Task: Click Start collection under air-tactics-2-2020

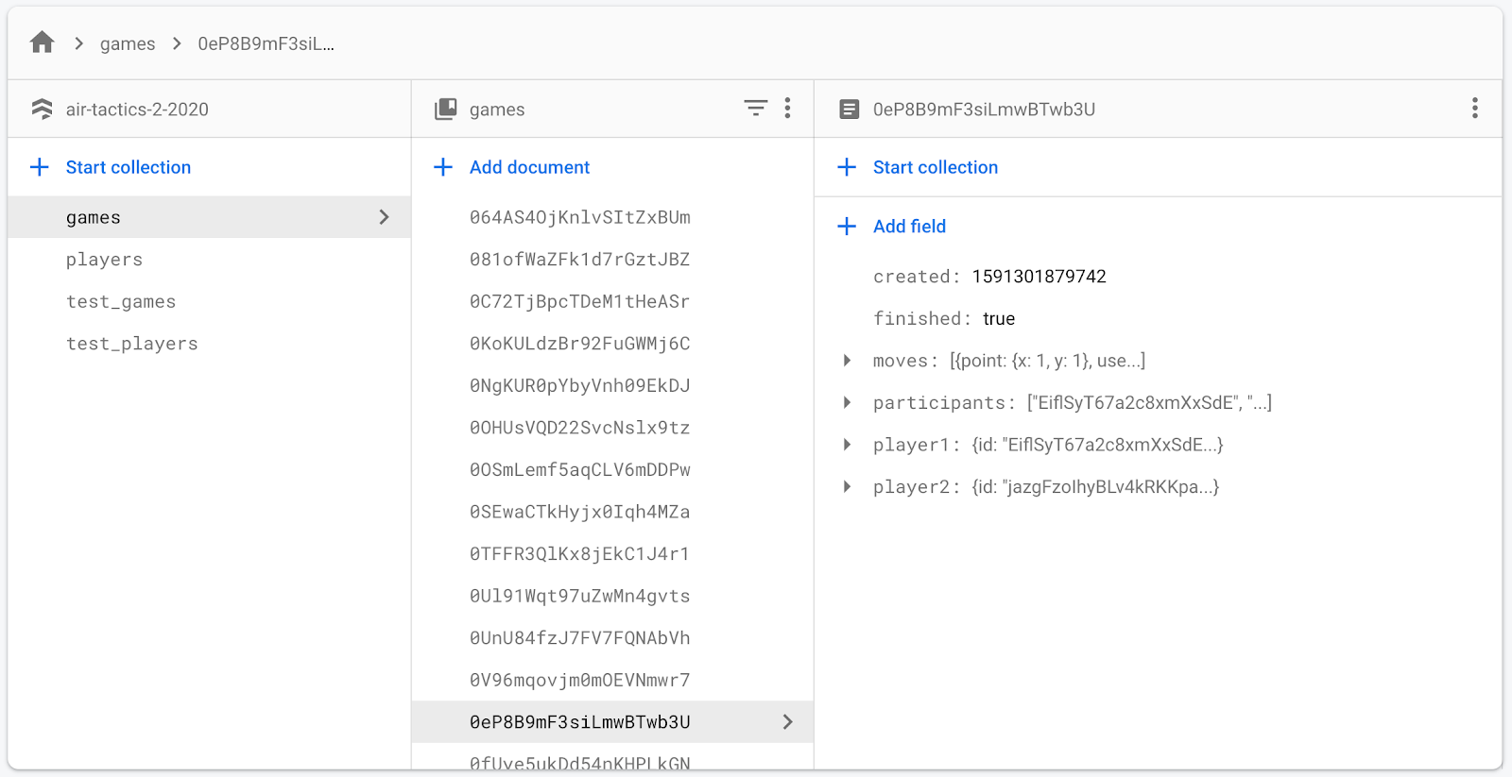Action: click(x=128, y=167)
